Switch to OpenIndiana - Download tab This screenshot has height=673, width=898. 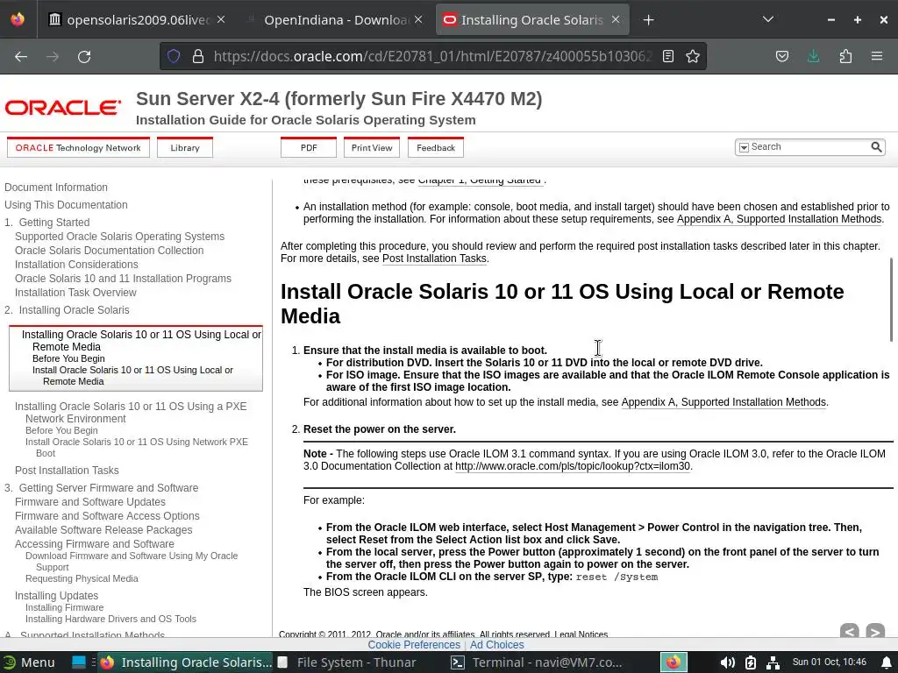335,20
